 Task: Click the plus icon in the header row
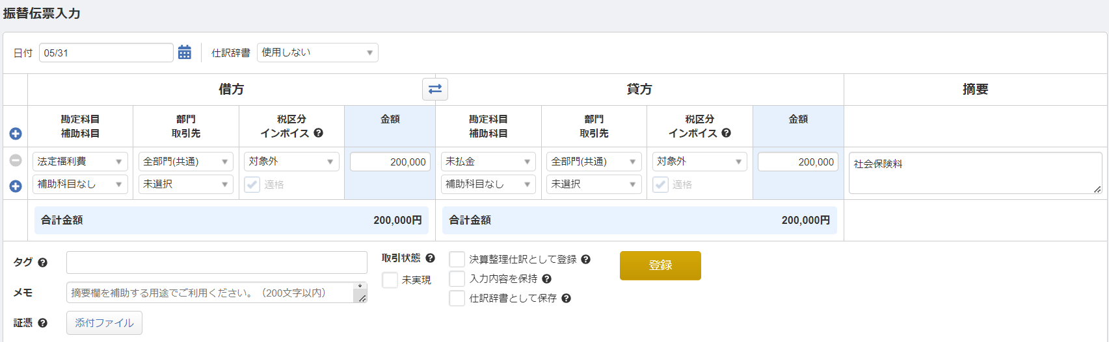click(16, 134)
